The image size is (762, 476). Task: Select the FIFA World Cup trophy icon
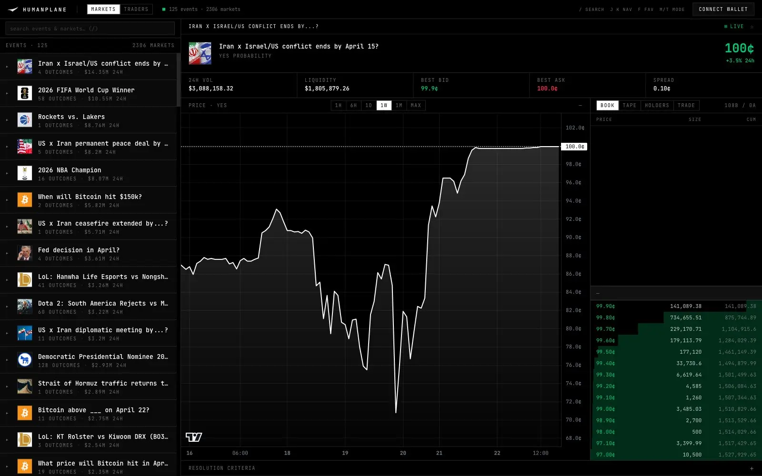pos(25,93)
